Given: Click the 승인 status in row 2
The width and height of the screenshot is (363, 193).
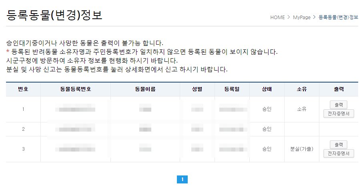Looking at the screenshot, I should 267,129.
